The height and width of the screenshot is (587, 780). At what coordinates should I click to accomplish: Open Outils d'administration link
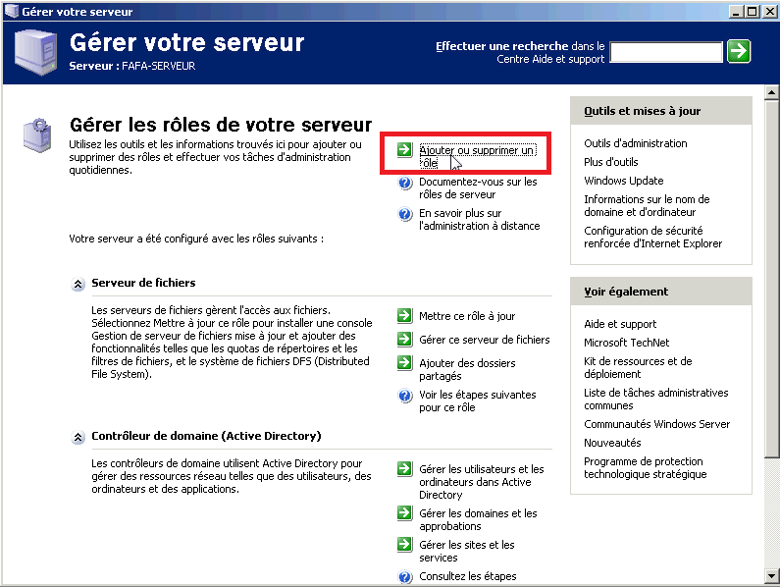[x=635, y=143]
